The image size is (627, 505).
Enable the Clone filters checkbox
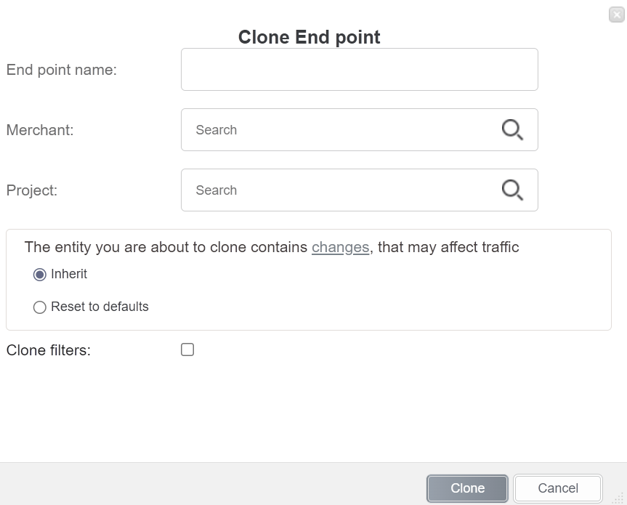click(187, 350)
